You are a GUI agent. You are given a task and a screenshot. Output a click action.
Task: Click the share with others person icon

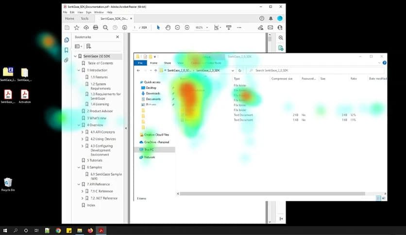[x=280, y=27]
